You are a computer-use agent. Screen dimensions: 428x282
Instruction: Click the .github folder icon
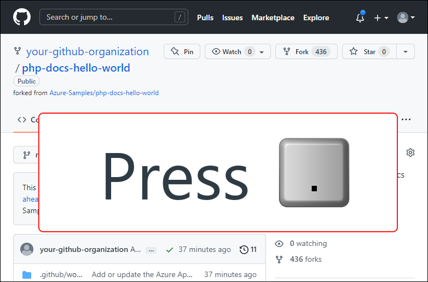[x=27, y=275]
